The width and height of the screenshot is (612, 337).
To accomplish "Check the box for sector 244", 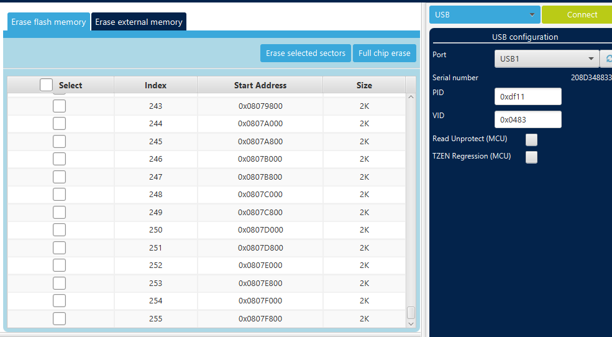I will (59, 123).
